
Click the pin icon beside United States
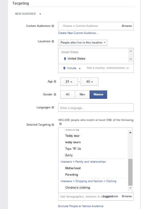pyautogui.click(x=65, y=59)
